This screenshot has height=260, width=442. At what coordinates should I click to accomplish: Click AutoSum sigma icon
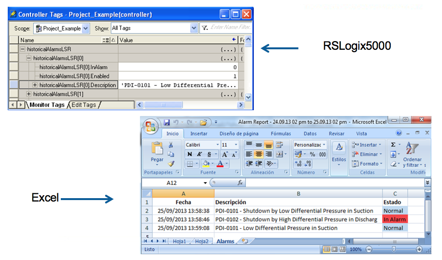coord(393,144)
